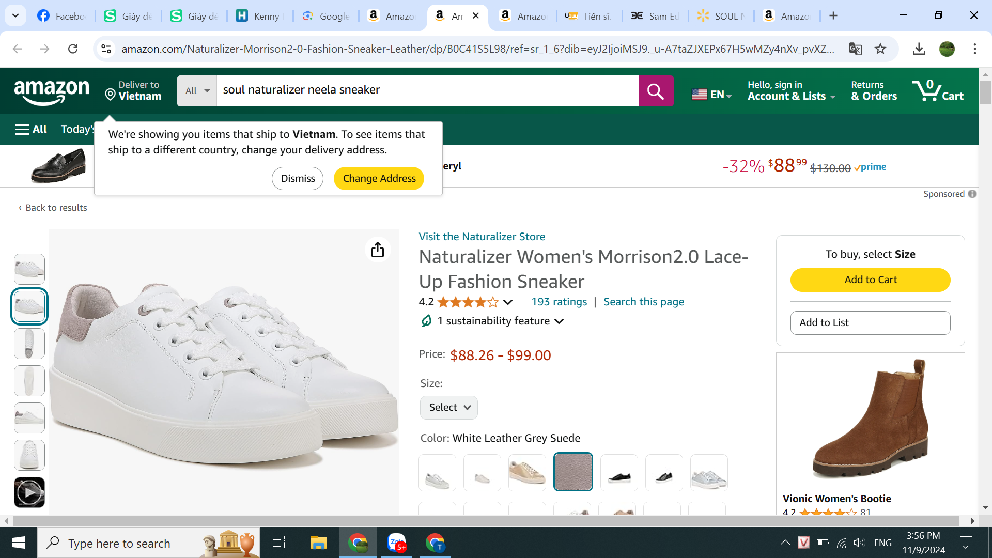The width and height of the screenshot is (992, 558).
Task: Open the Google Translate page icon
Action: (x=855, y=49)
